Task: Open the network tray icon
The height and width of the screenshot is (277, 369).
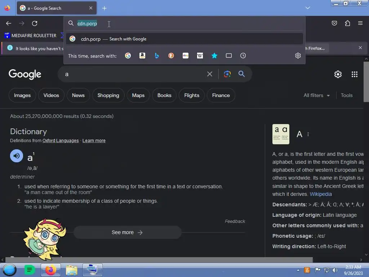Action: coord(326,270)
